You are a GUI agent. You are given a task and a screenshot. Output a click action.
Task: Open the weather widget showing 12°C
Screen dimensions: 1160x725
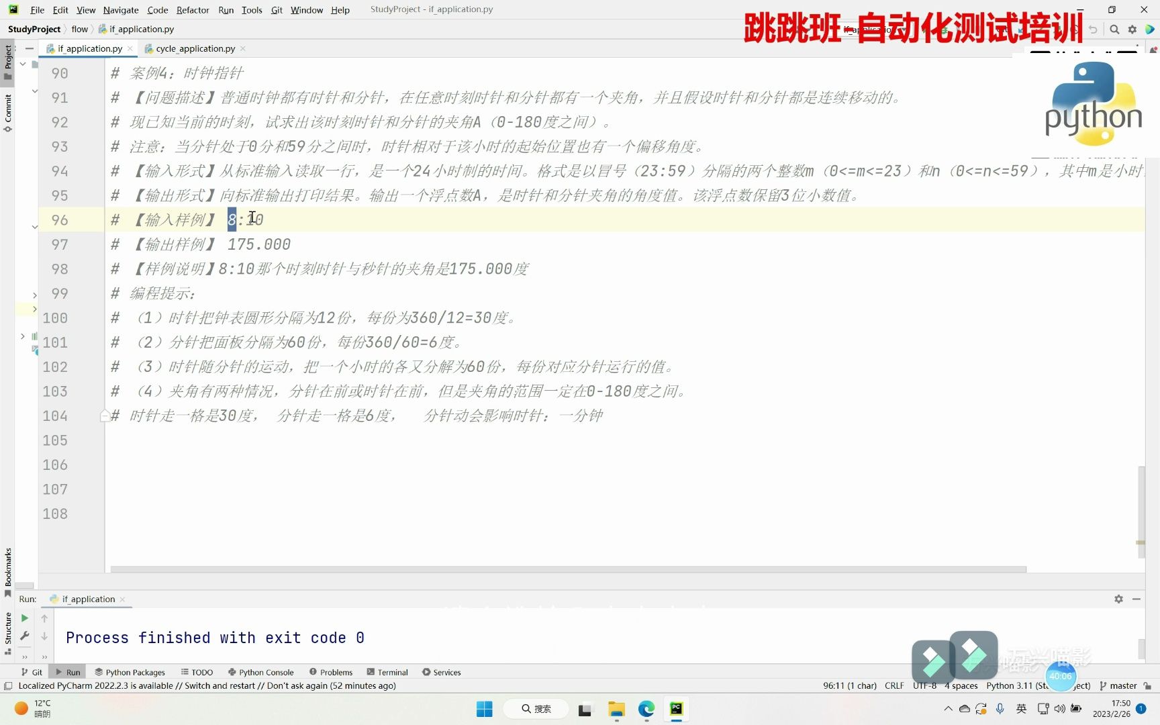click(34, 709)
